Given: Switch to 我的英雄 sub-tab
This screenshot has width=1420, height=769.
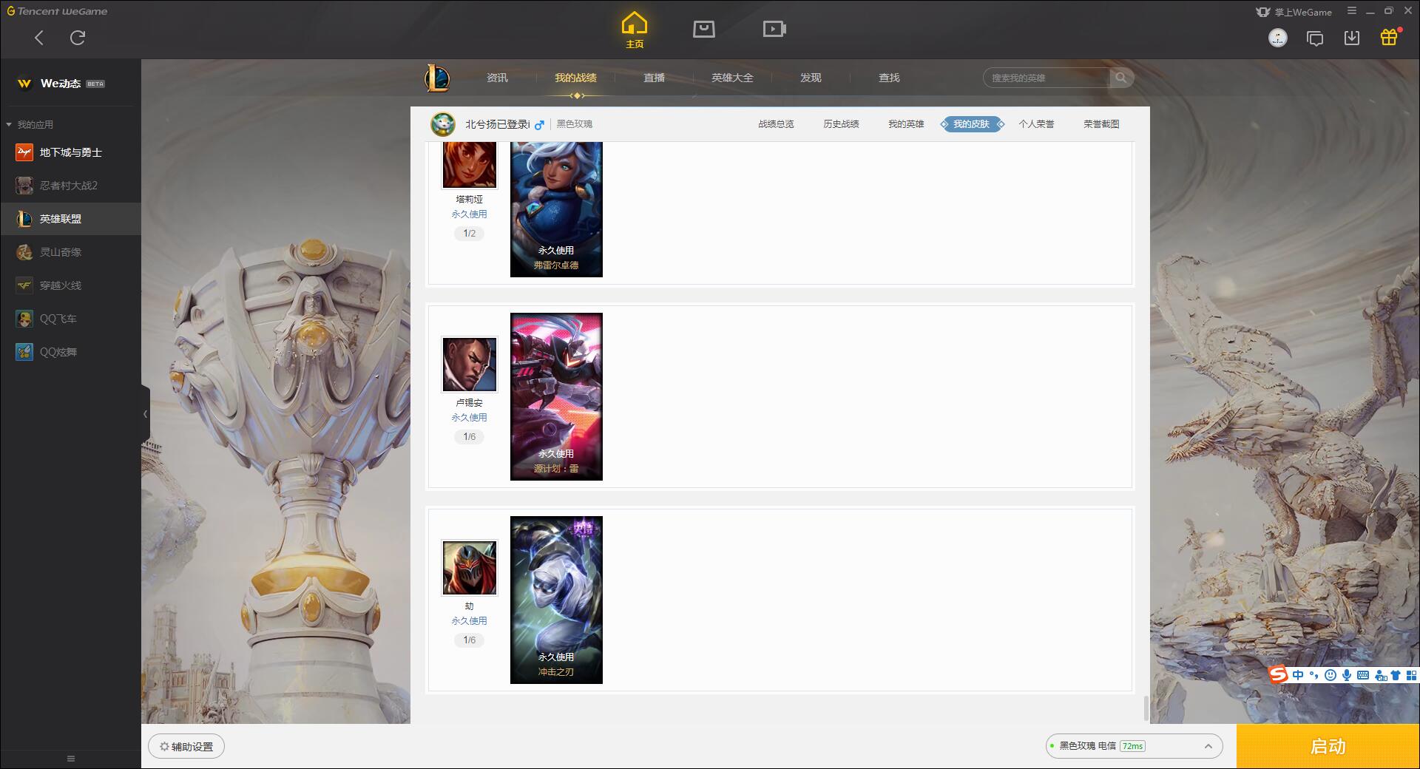Looking at the screenshot, I should (906, 124).
